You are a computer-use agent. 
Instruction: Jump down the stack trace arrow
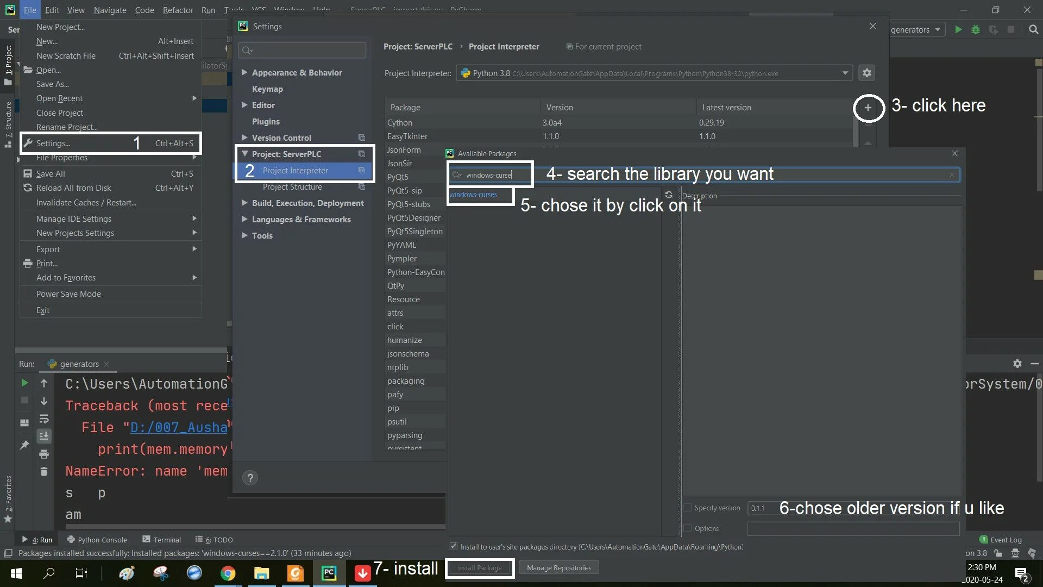[x=44, y=401]
